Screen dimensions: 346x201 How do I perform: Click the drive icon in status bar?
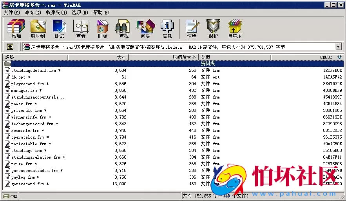click(6, 196)
